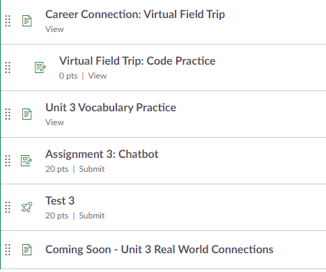Click drag handle next to Assignment 3: Chatbot

(x=8, y=161)
